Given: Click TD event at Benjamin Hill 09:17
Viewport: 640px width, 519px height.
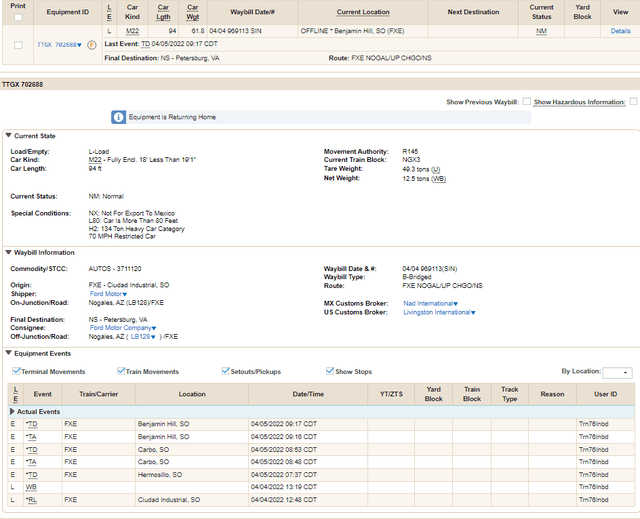Looking at the screenshot, I should 31,424.
